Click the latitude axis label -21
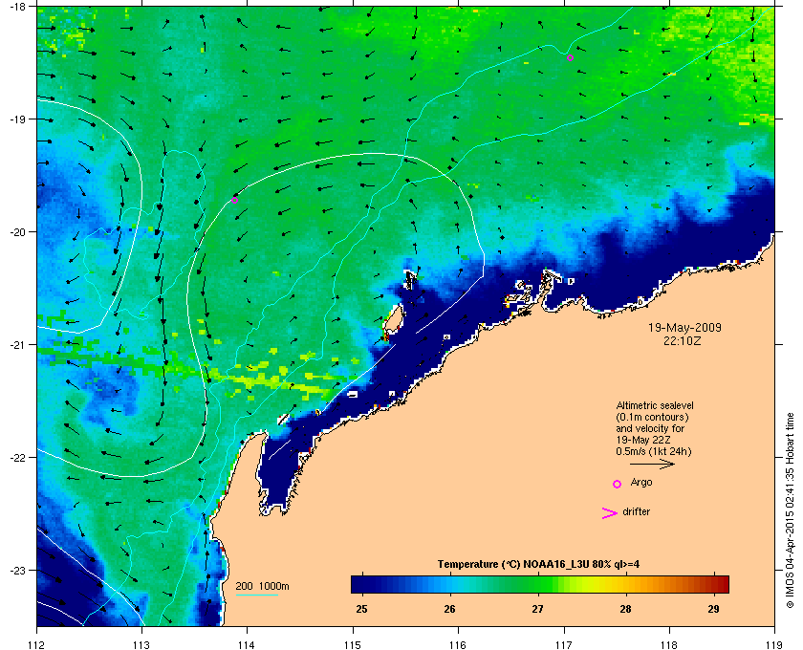The image size is (803, 650). [x=18, y=345]
